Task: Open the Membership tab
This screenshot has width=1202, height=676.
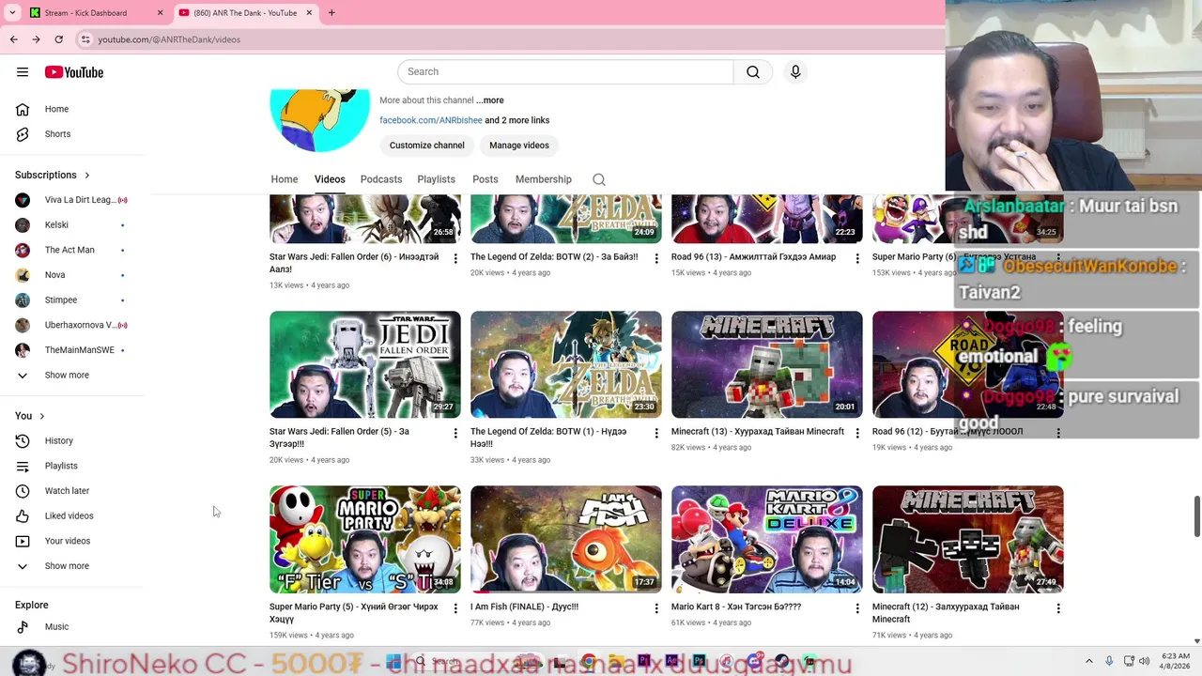Action: tap(544, 179)
